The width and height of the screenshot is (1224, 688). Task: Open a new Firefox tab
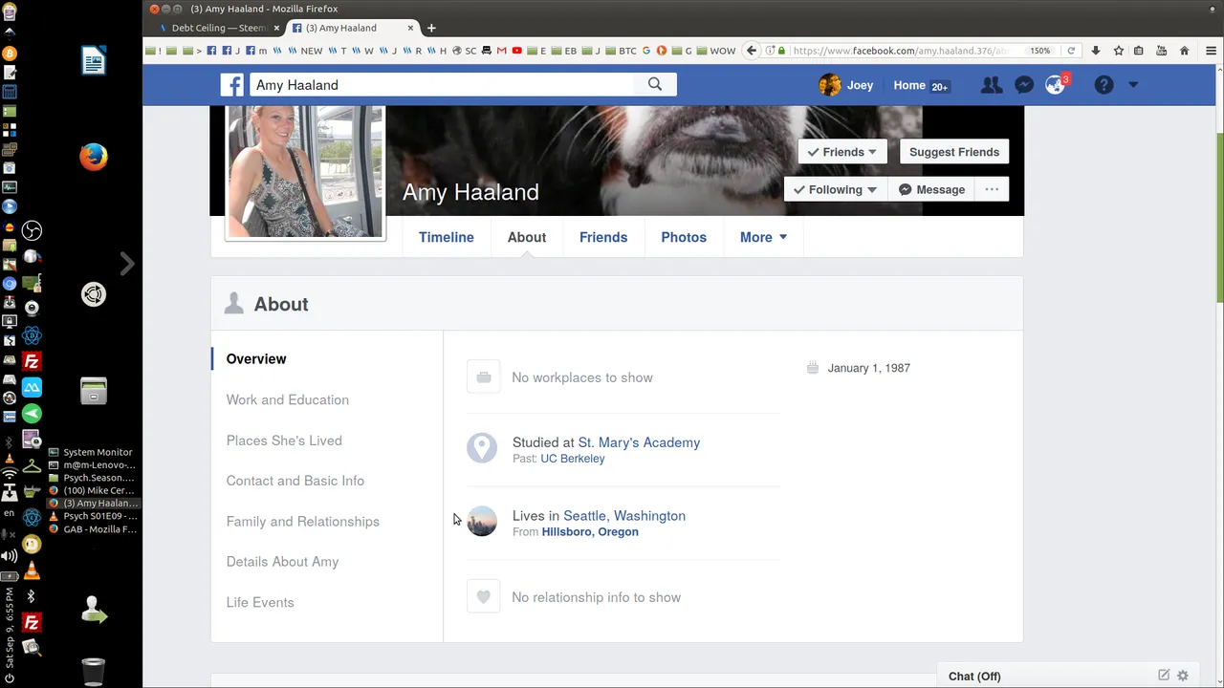pos(431,28)
